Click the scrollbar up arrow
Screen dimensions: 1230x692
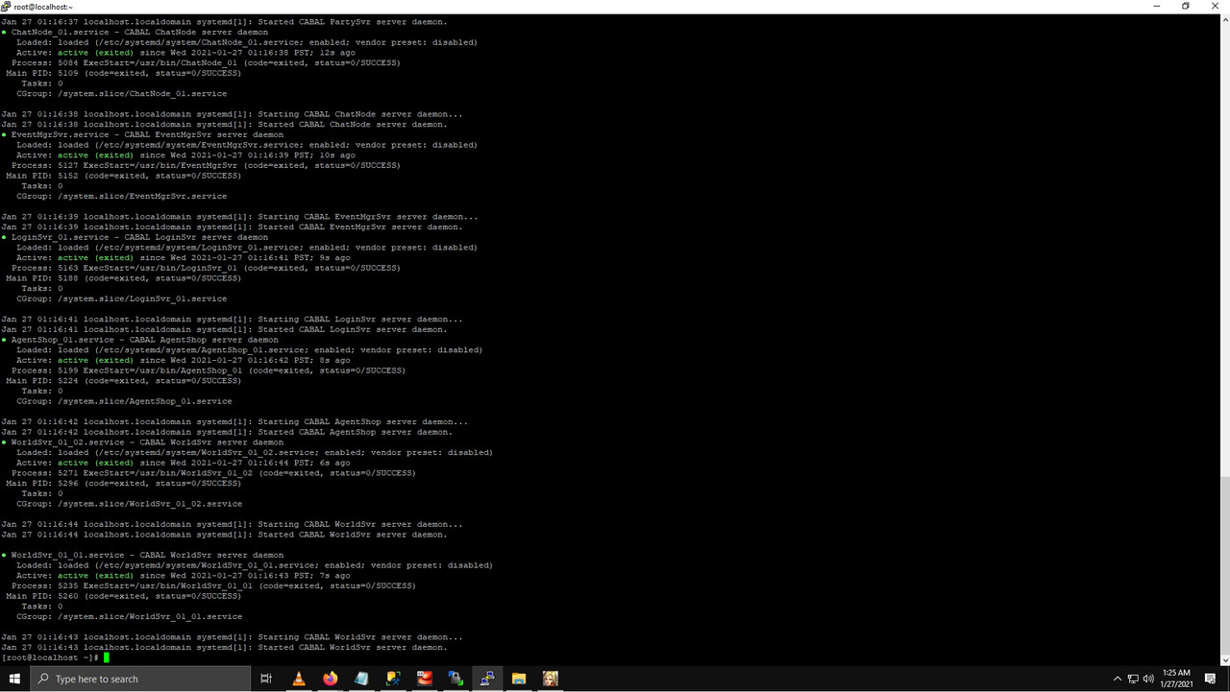(x=1224, y=19)
